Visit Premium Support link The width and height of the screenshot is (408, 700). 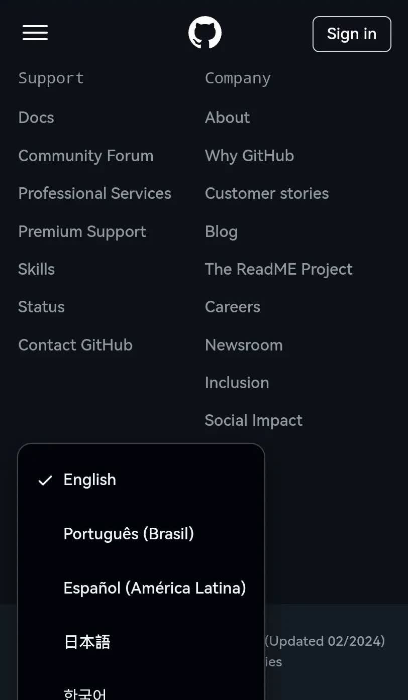click(82, 231)
